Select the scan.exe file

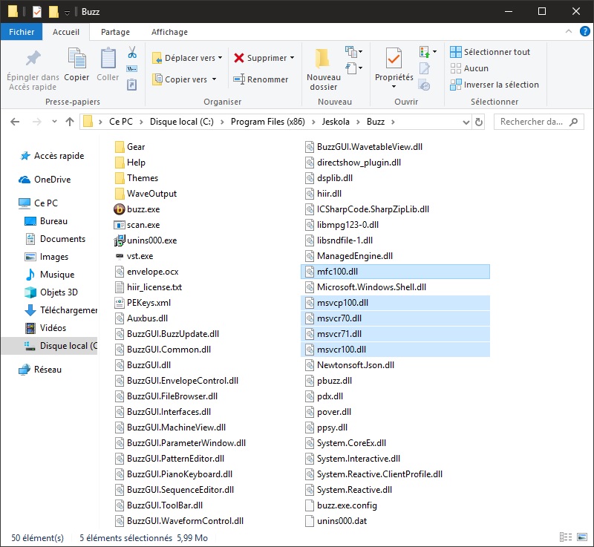pos(137,225)
